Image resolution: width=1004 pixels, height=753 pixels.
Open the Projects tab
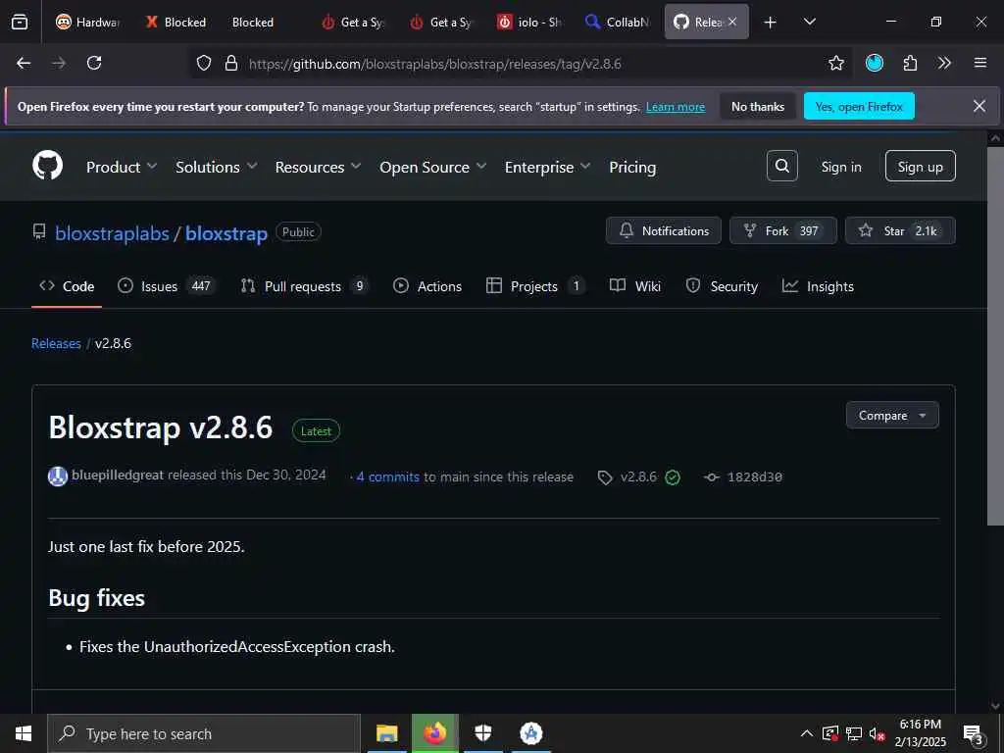tap(534, 286)
